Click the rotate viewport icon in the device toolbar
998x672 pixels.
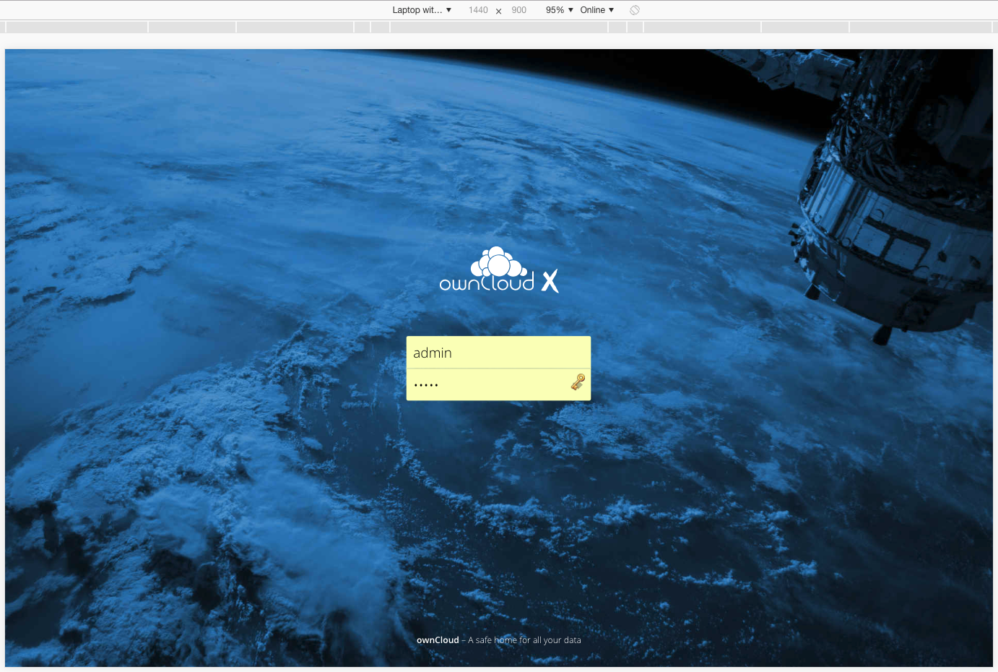(635, 9)
